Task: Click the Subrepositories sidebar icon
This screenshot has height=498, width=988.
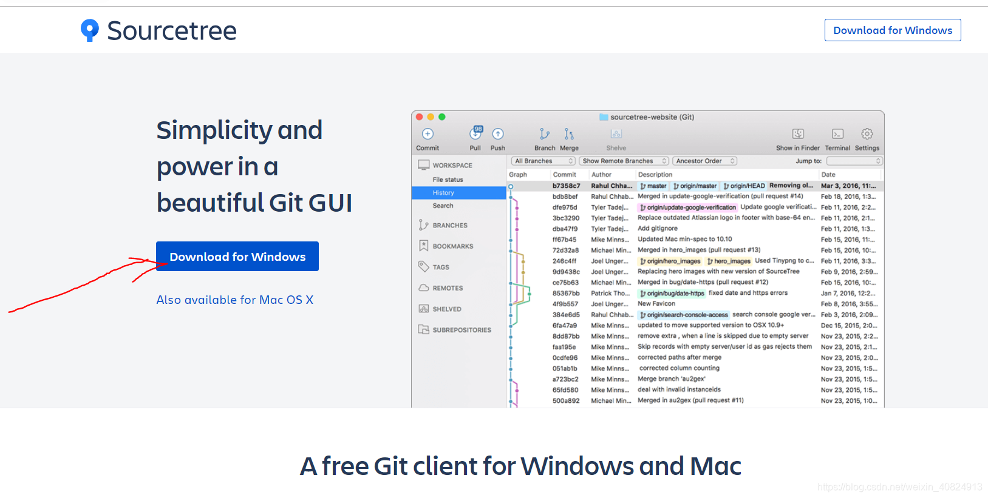Action: pos(424,329)
